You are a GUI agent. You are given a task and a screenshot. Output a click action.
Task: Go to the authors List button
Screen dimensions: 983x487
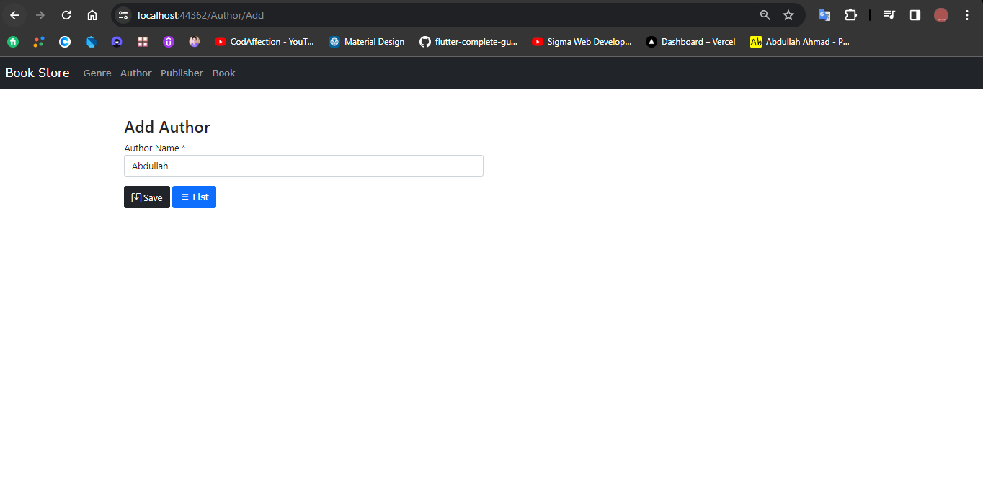coord(194,197)
